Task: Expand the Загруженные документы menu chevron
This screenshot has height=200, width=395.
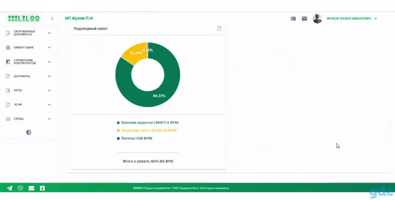Action: tap(49, 33)
